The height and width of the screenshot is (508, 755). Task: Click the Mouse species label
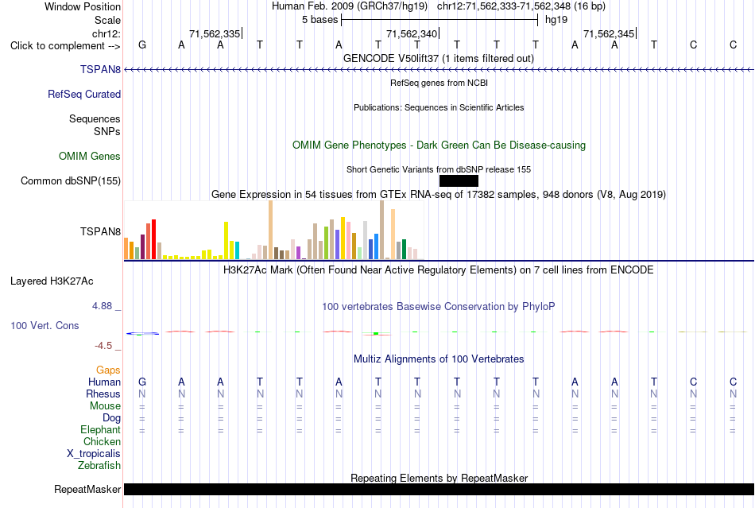pyautogui.click(x=105, y=406)
